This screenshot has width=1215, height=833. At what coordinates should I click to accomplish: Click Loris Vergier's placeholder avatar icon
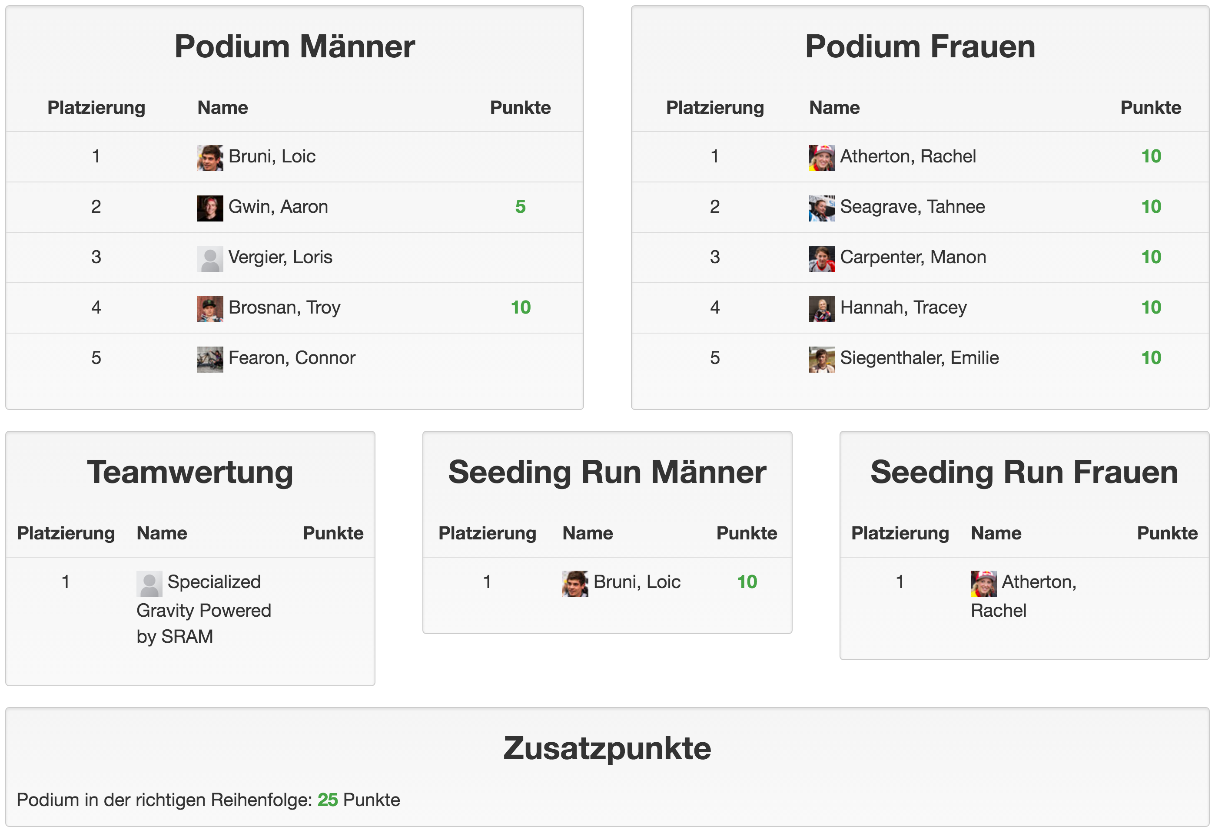pos(210,259)
